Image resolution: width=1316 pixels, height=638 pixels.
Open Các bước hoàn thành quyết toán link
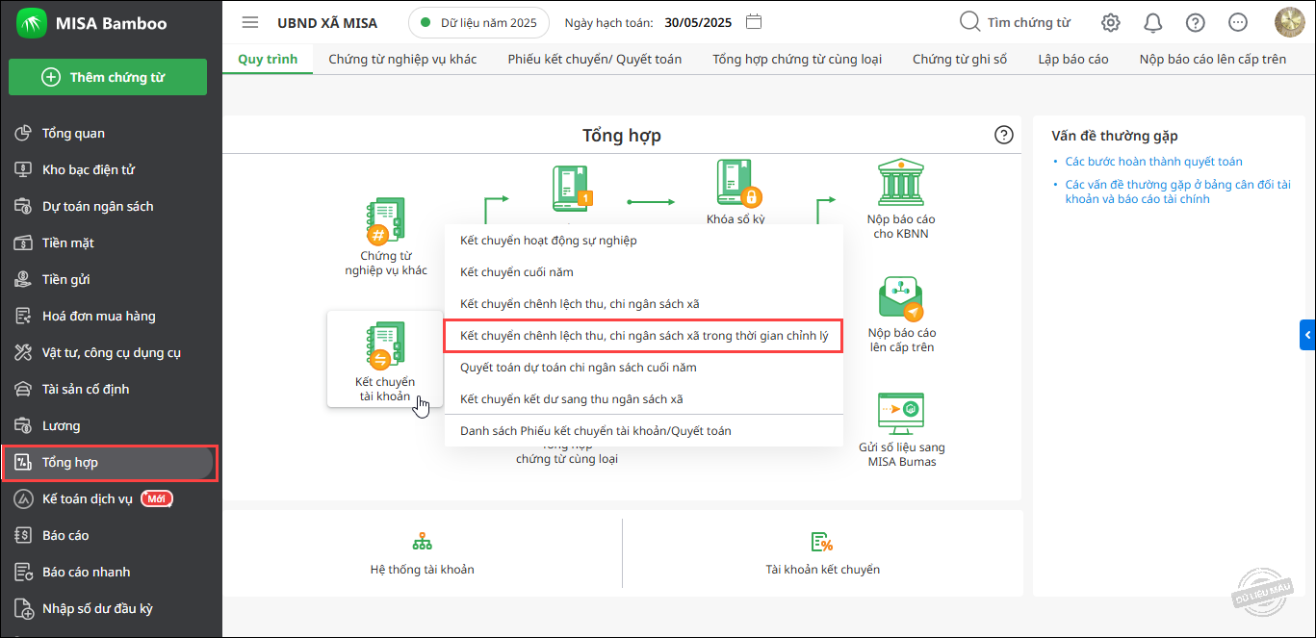coord(1153,162)
